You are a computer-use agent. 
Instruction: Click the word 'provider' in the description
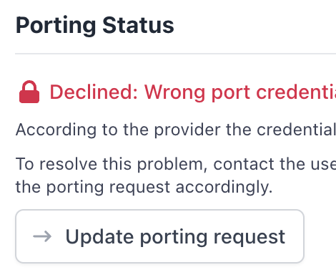(187, 130)
